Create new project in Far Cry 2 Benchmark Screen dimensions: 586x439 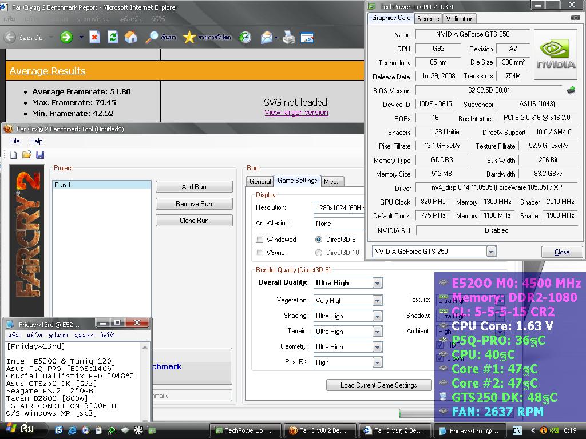[14, 155]
